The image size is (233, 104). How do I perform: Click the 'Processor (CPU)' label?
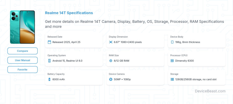tap(179, 55)
